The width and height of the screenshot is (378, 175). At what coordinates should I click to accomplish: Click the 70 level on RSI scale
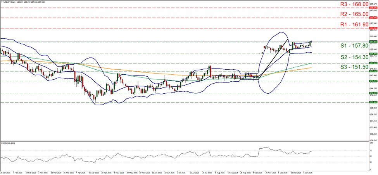pyautogui.click(x=371, y=150)
